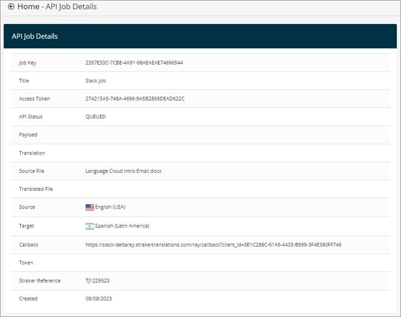The image size is (401, 317).
Task: Click the Source File field label
Action: point(32,171)
